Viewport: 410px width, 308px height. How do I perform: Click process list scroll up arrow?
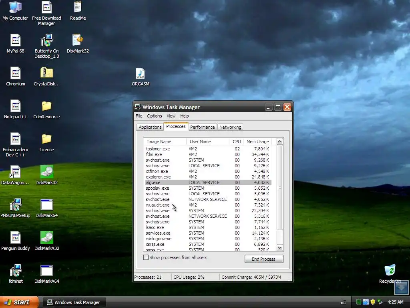(x=279, y=142)
